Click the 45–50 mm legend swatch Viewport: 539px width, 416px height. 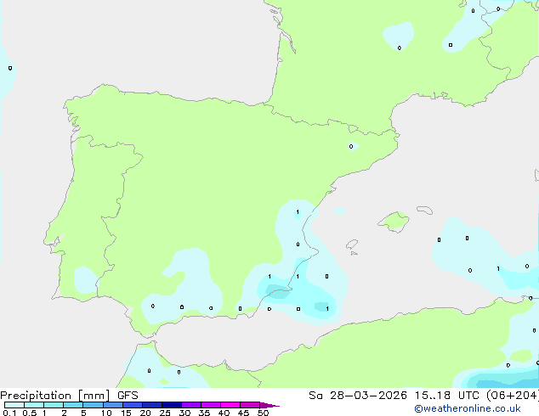[x=250, y=405]
